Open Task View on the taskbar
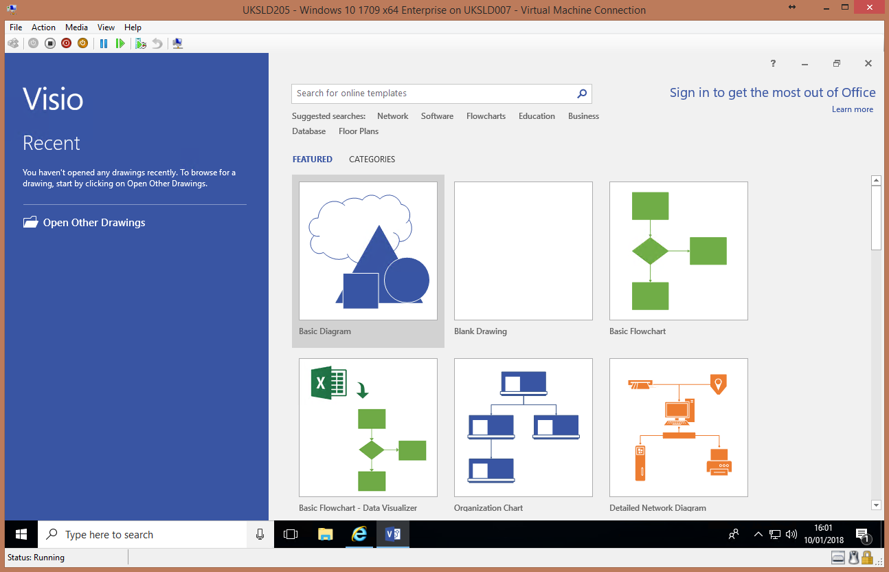The width and height of the screenshot is (889, 572). click(291, 534)
